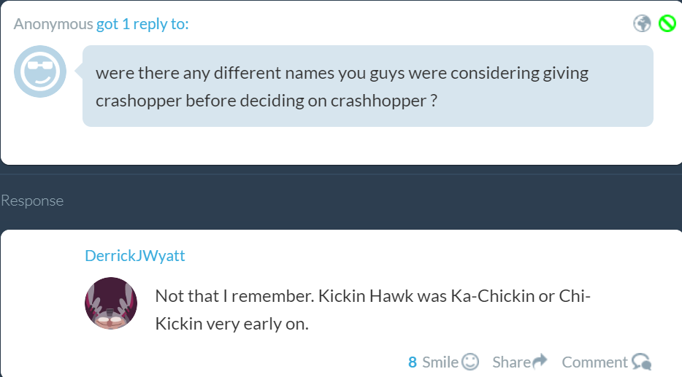The image size is (682, 377).
Task: Click the question line starting "were there any"
Action: [x=342, y=74]
